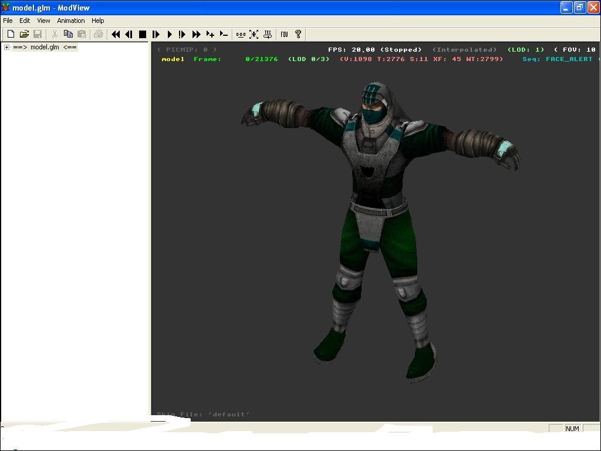
Task: Expand the model.glm tree node
Action: coord(6,48)
